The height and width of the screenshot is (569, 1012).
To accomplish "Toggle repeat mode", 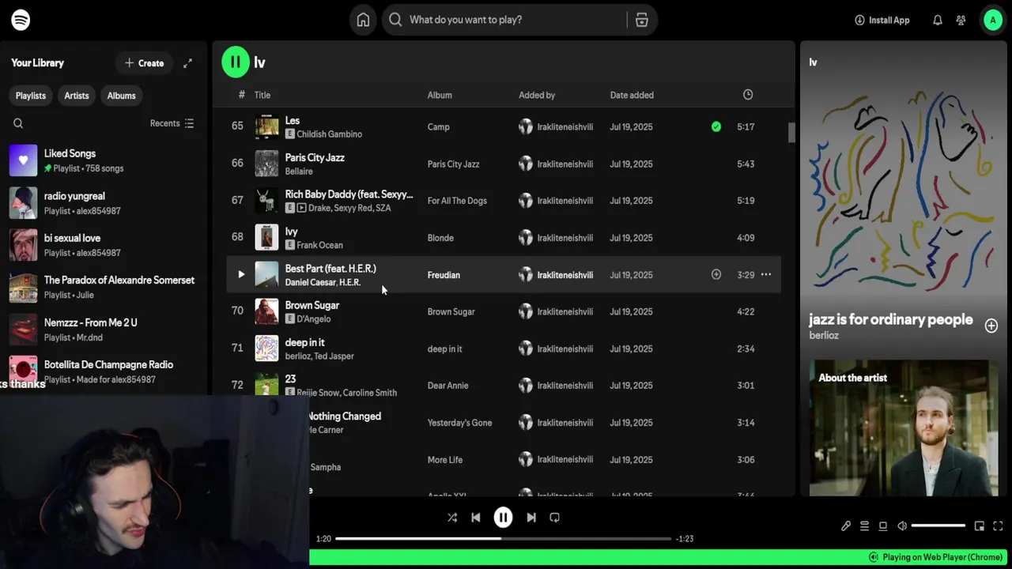I will (554, 518).
